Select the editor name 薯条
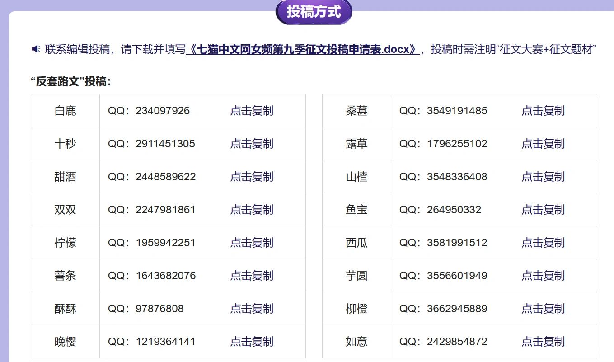 pos(65,276)
